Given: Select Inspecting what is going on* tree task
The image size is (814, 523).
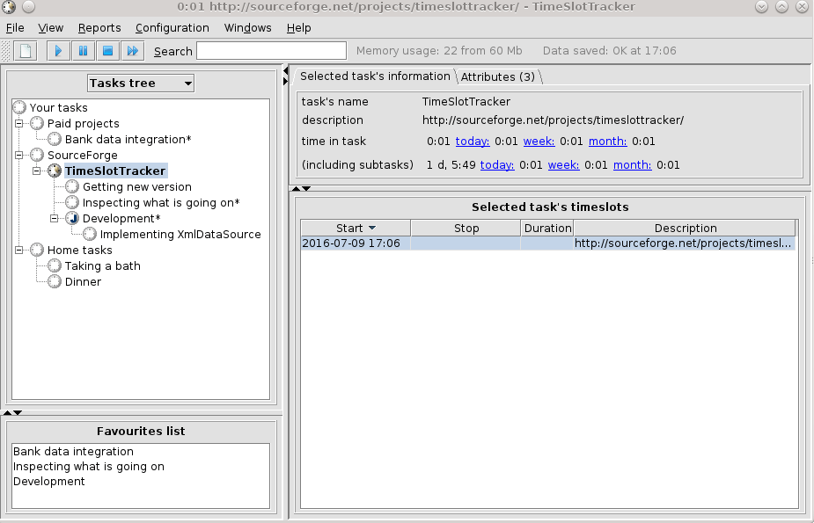Looking at the screenshot, I should (161, 203).
